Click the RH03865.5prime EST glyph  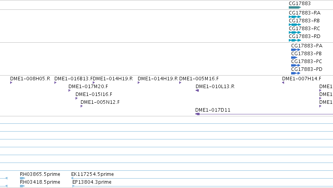tap(23, 178)
